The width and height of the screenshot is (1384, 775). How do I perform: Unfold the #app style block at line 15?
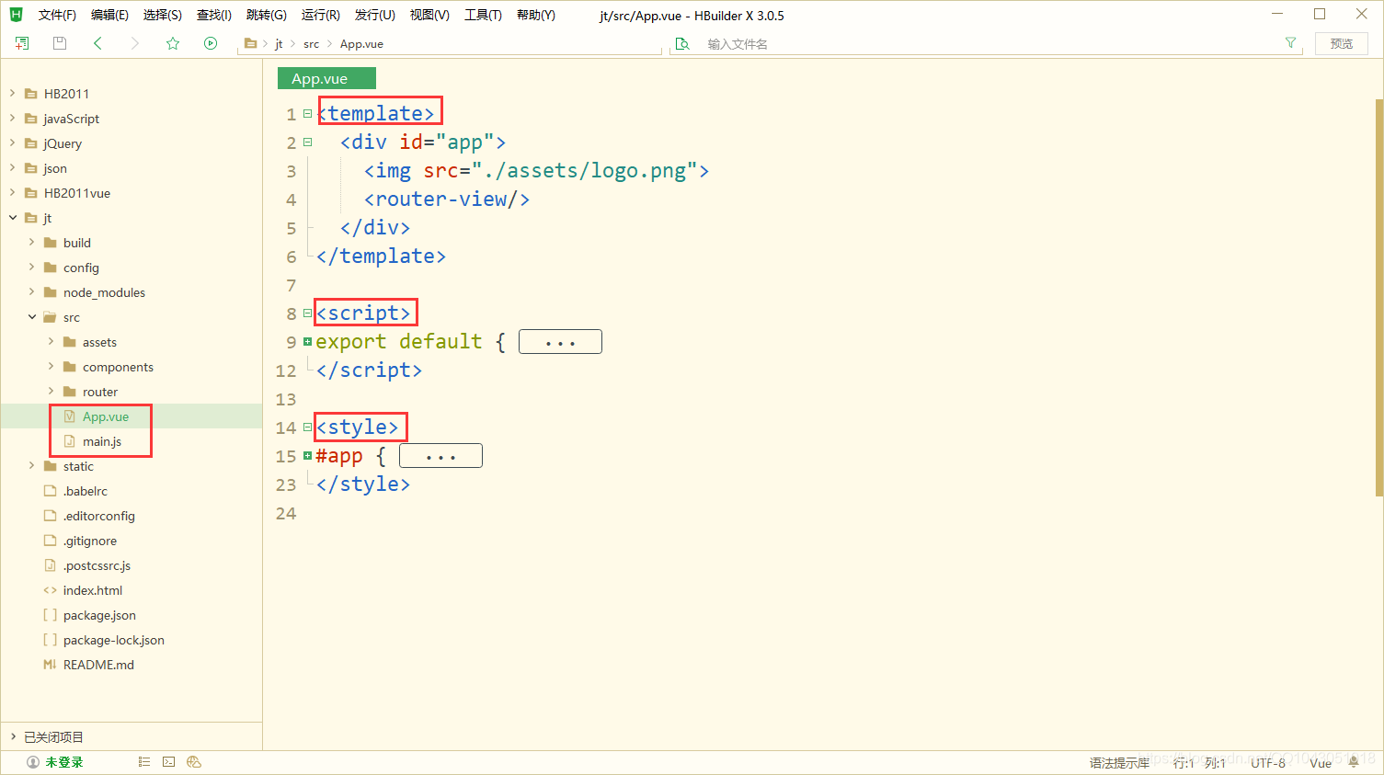coord(308,456)
